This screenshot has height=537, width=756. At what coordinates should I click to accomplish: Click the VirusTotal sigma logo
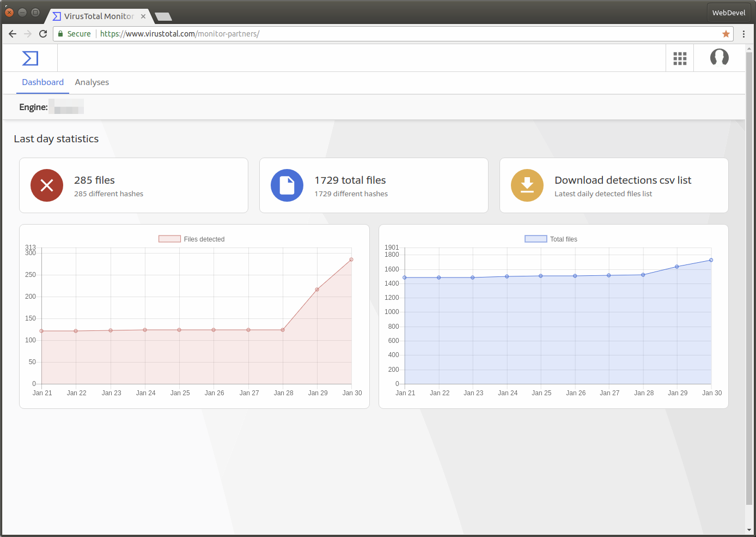(x=30, y=58)
